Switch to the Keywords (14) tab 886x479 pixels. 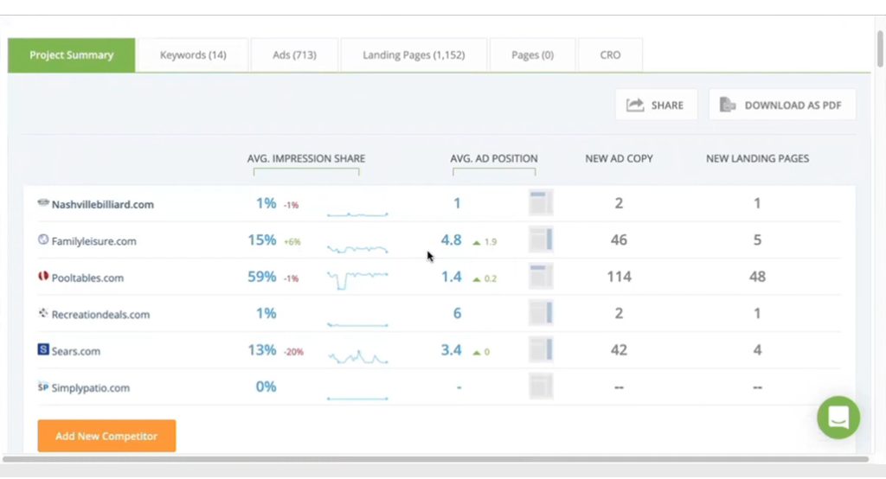[193, 54]
